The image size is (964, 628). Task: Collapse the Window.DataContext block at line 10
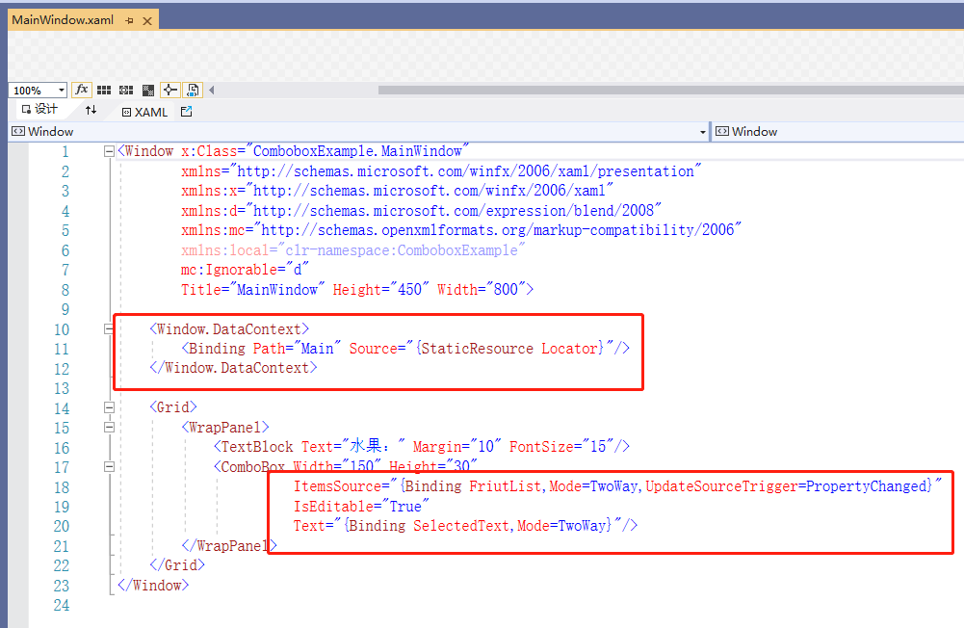(109, 329)
